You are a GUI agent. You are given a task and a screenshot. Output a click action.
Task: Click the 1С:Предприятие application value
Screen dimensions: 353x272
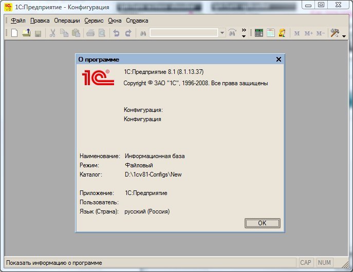coord(146,193)
